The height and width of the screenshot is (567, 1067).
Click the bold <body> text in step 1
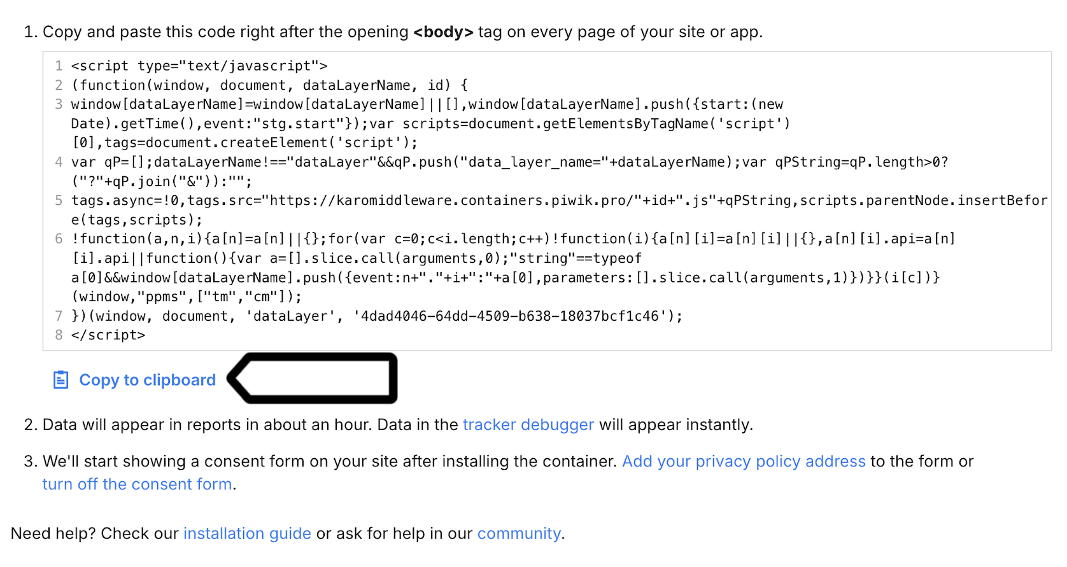443,32
